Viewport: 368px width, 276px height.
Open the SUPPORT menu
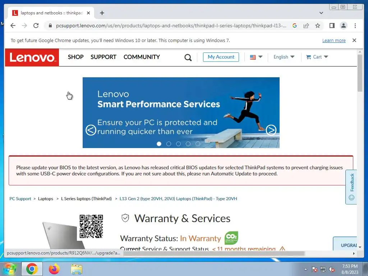103,57
